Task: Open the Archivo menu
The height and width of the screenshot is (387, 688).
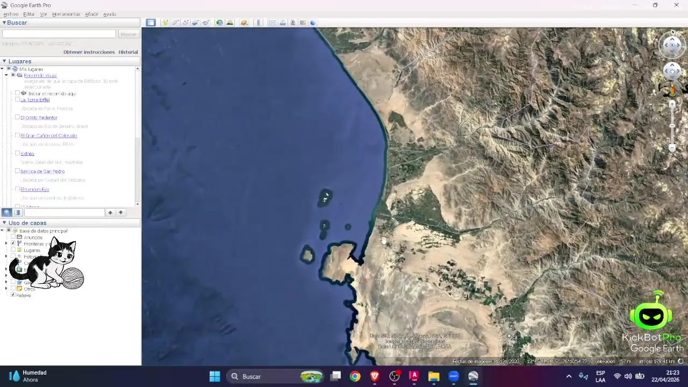Action: point(11,14)
